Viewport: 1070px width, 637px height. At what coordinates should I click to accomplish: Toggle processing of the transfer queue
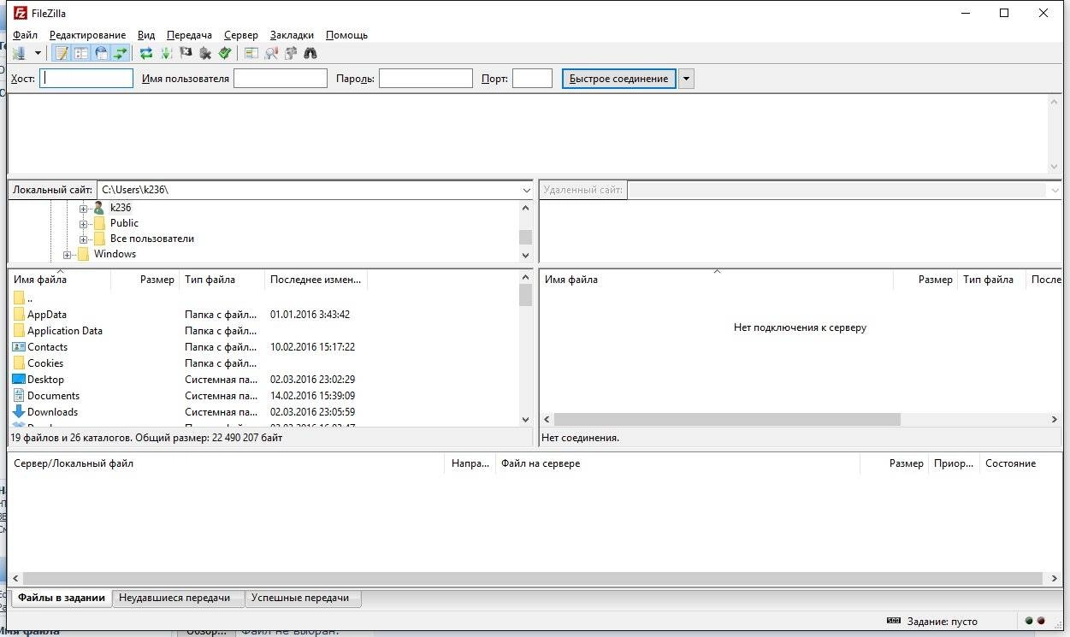point(166,53)
